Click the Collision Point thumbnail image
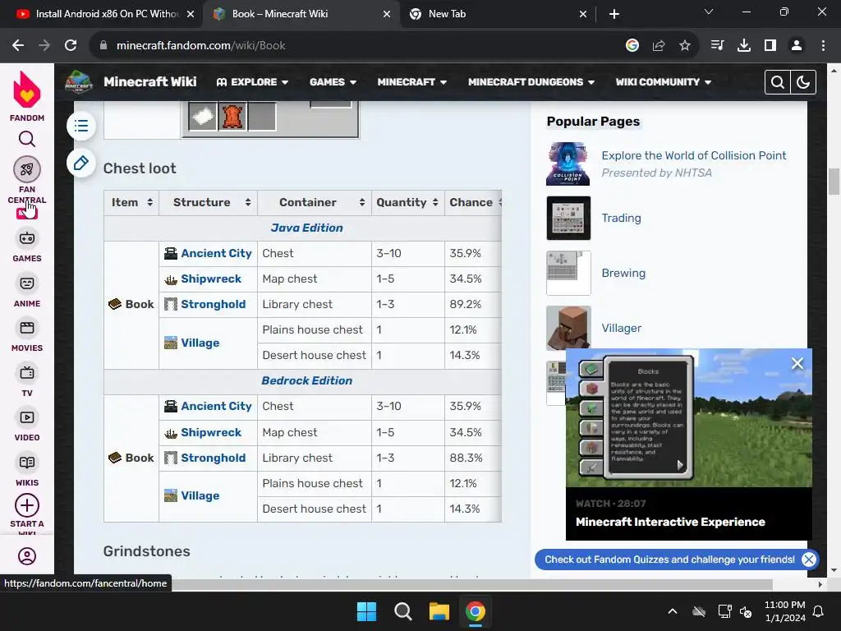The height and width of the screenshot is (631, 841). pyautogui.click(x=568, y=164)
